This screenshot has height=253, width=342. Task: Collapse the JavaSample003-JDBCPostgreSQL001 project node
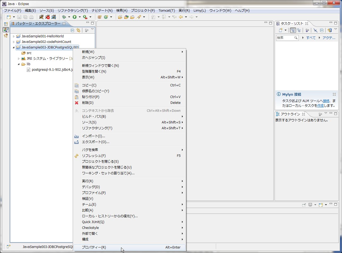point(14,47)
